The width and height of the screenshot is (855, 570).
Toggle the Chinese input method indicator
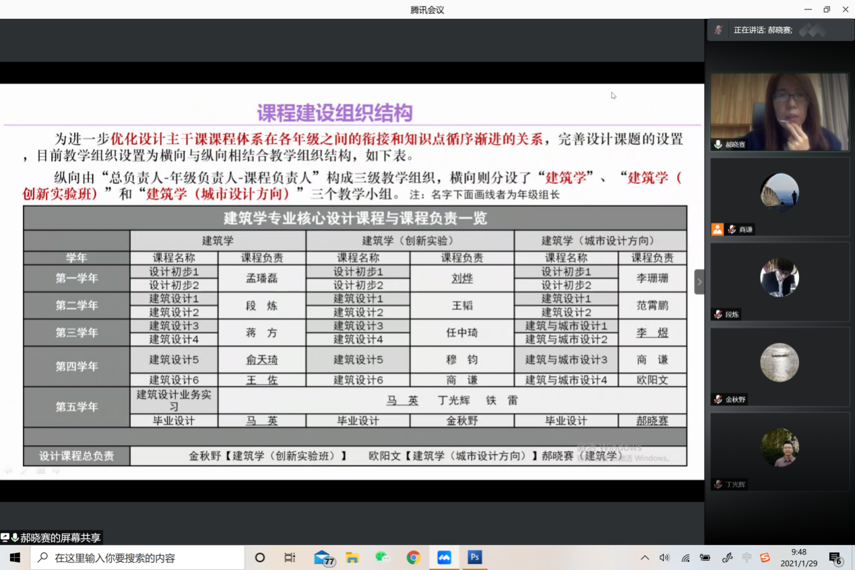coord(747,558)
